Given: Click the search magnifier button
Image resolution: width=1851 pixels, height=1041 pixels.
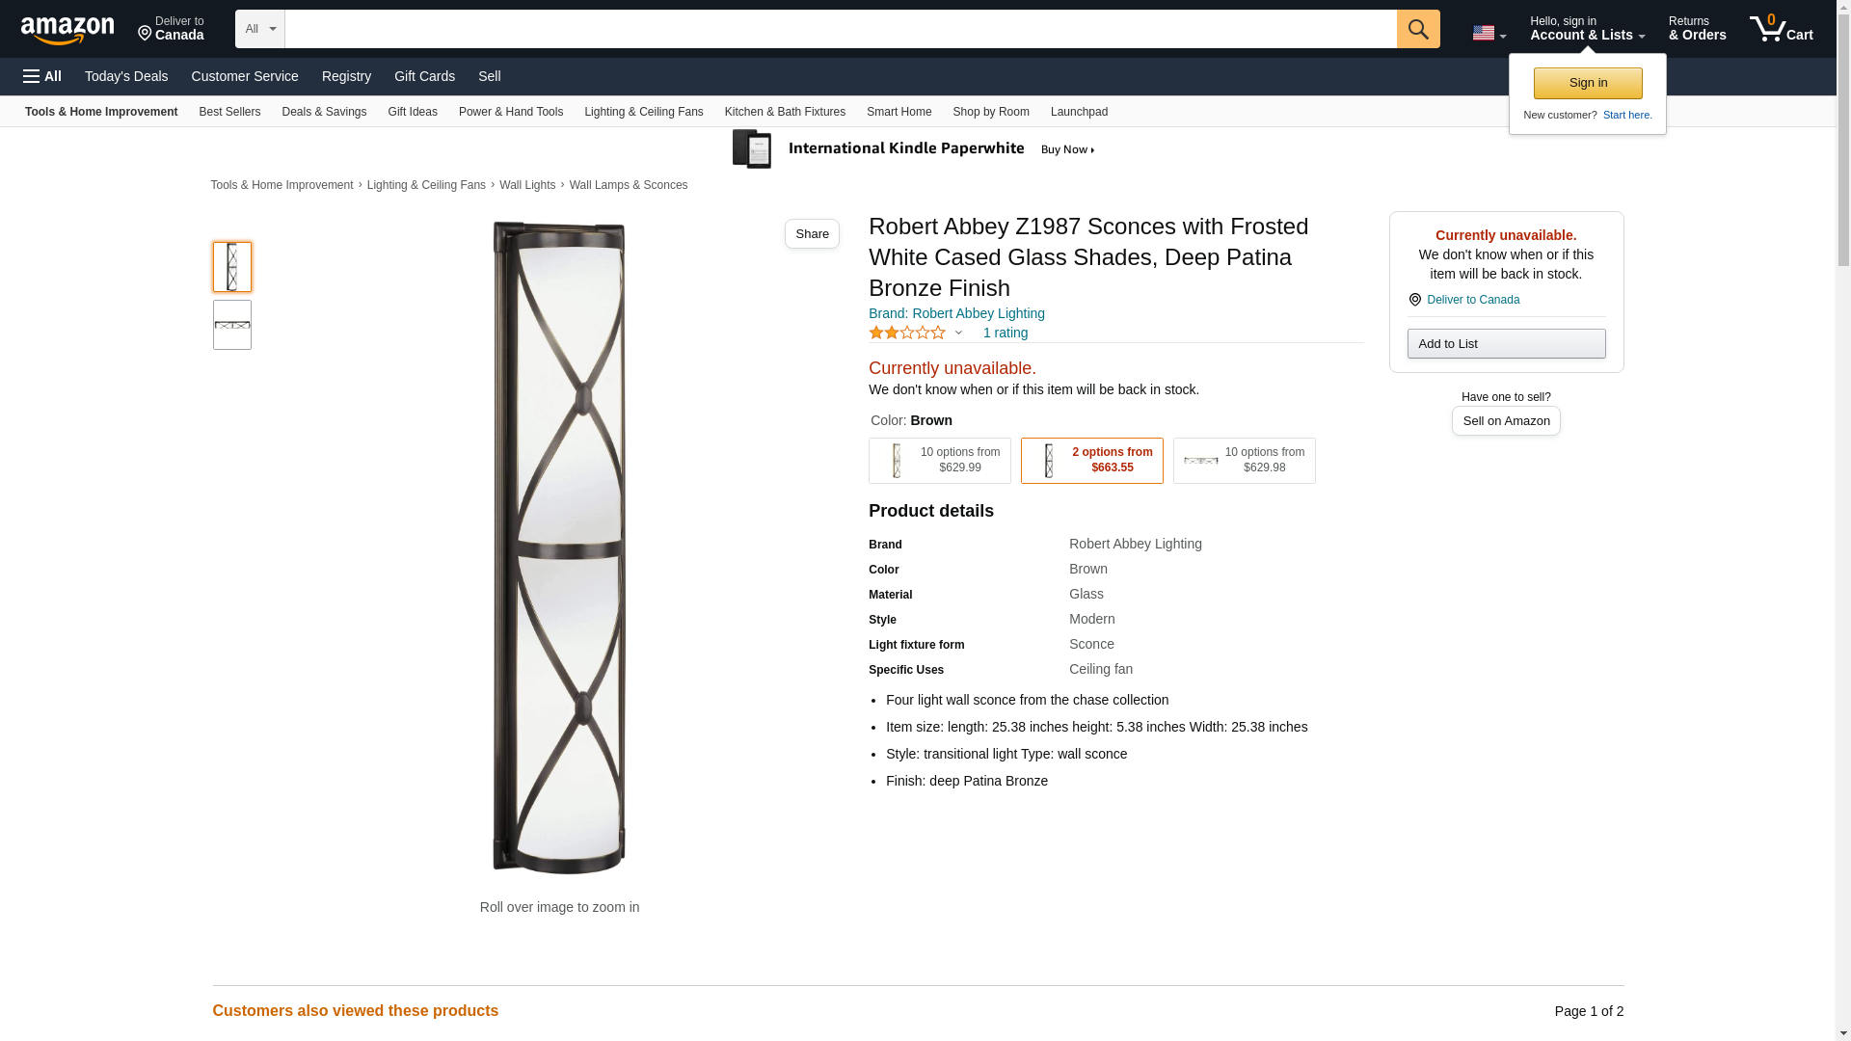Looking at the screenshot, I should (1417, 29).
